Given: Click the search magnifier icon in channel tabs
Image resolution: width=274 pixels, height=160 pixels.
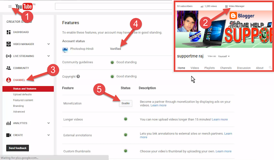Looking at the screenshot, I should click(270, 68).
